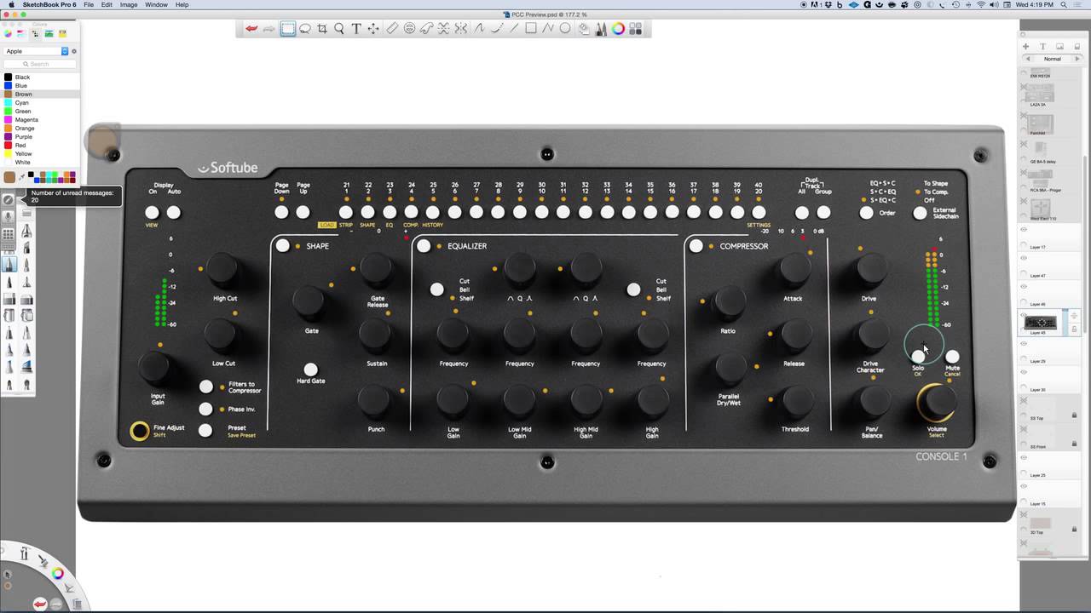The image size is (1091, 613).
Task: Open the Normal blend mode dropdown
Action: pyautogui.click(x=1053, y=59)
